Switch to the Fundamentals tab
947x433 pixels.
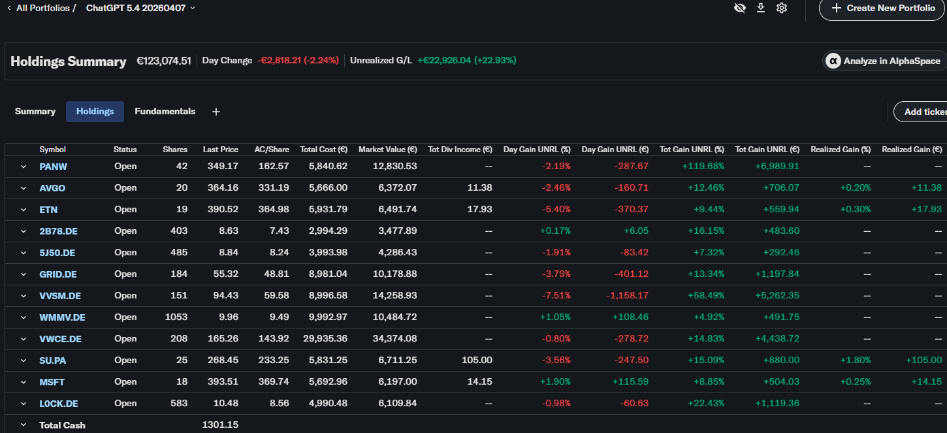click(x=165, y=112)
